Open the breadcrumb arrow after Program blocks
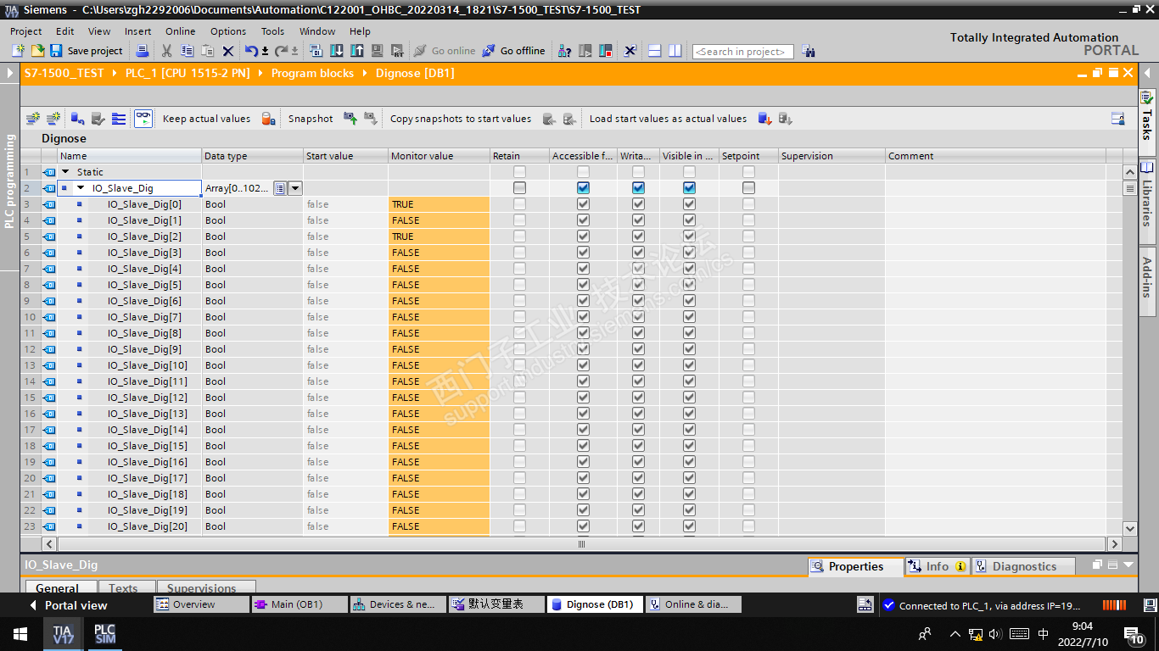 point(365,73)
